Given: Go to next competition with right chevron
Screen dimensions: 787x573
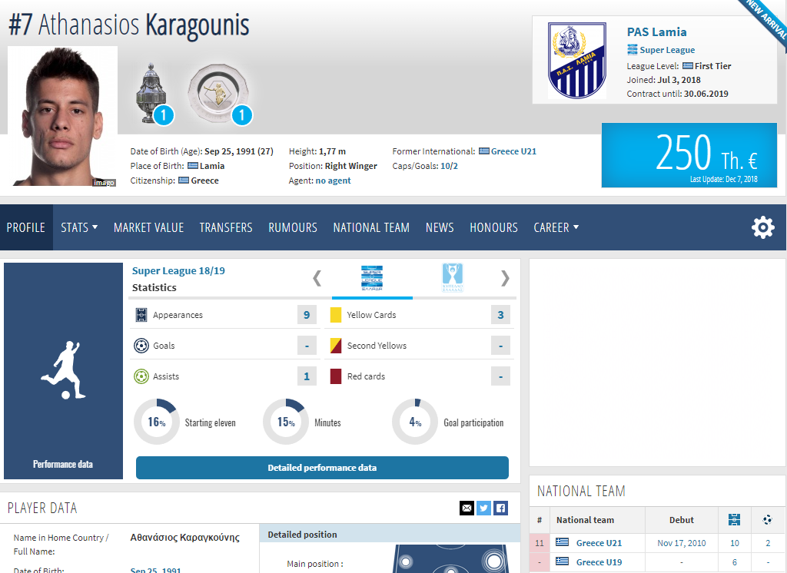Looking at the screenshot, I should pos(505,278).
